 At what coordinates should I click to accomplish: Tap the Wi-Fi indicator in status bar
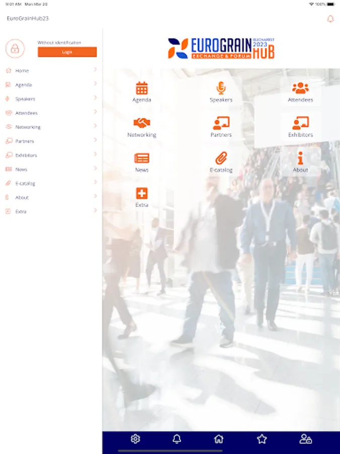click(x=311, y=4)
